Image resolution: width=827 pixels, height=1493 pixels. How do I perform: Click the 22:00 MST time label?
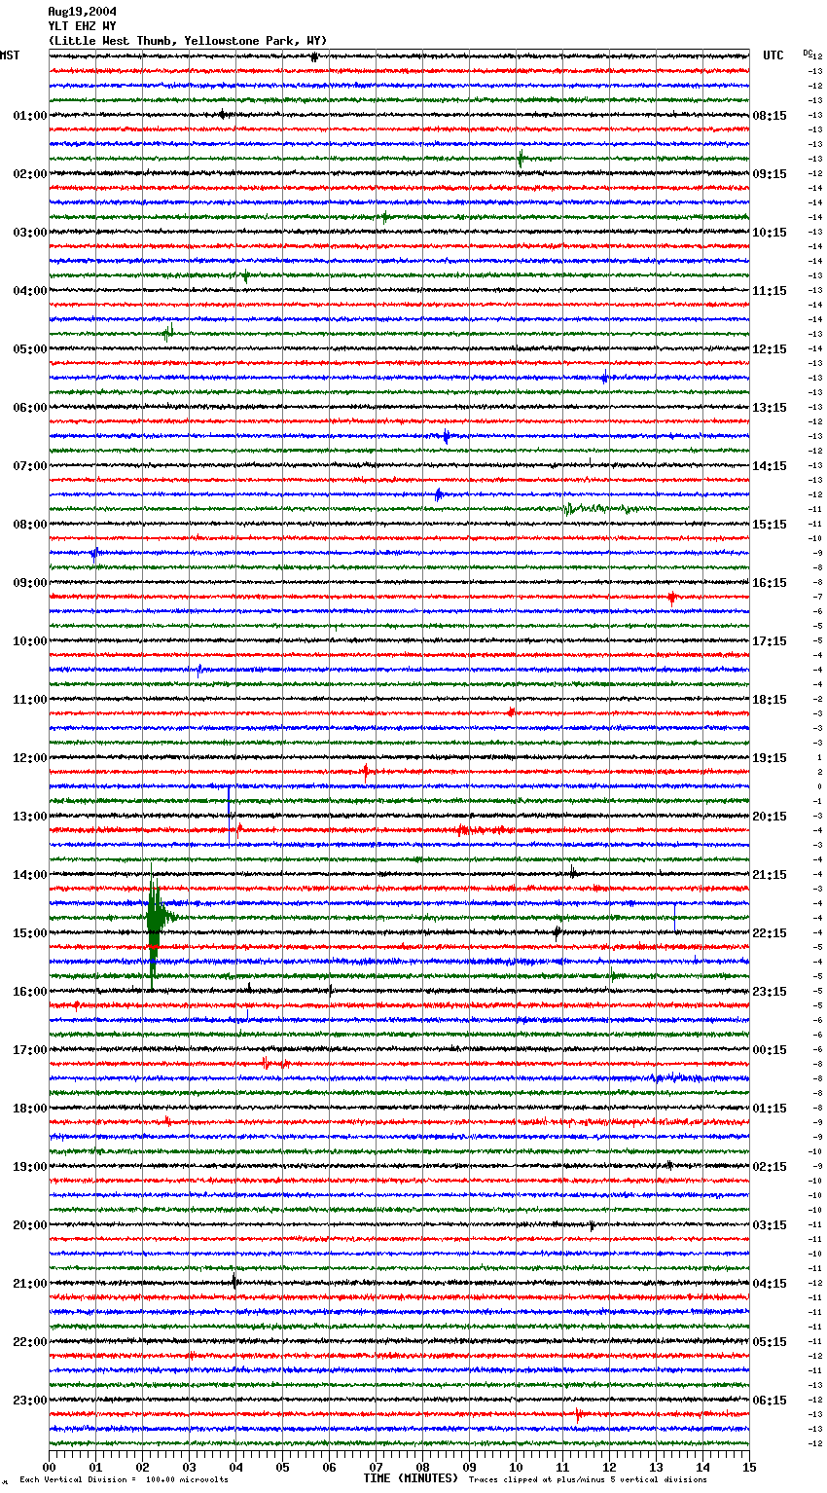[x=30, y=1342]
